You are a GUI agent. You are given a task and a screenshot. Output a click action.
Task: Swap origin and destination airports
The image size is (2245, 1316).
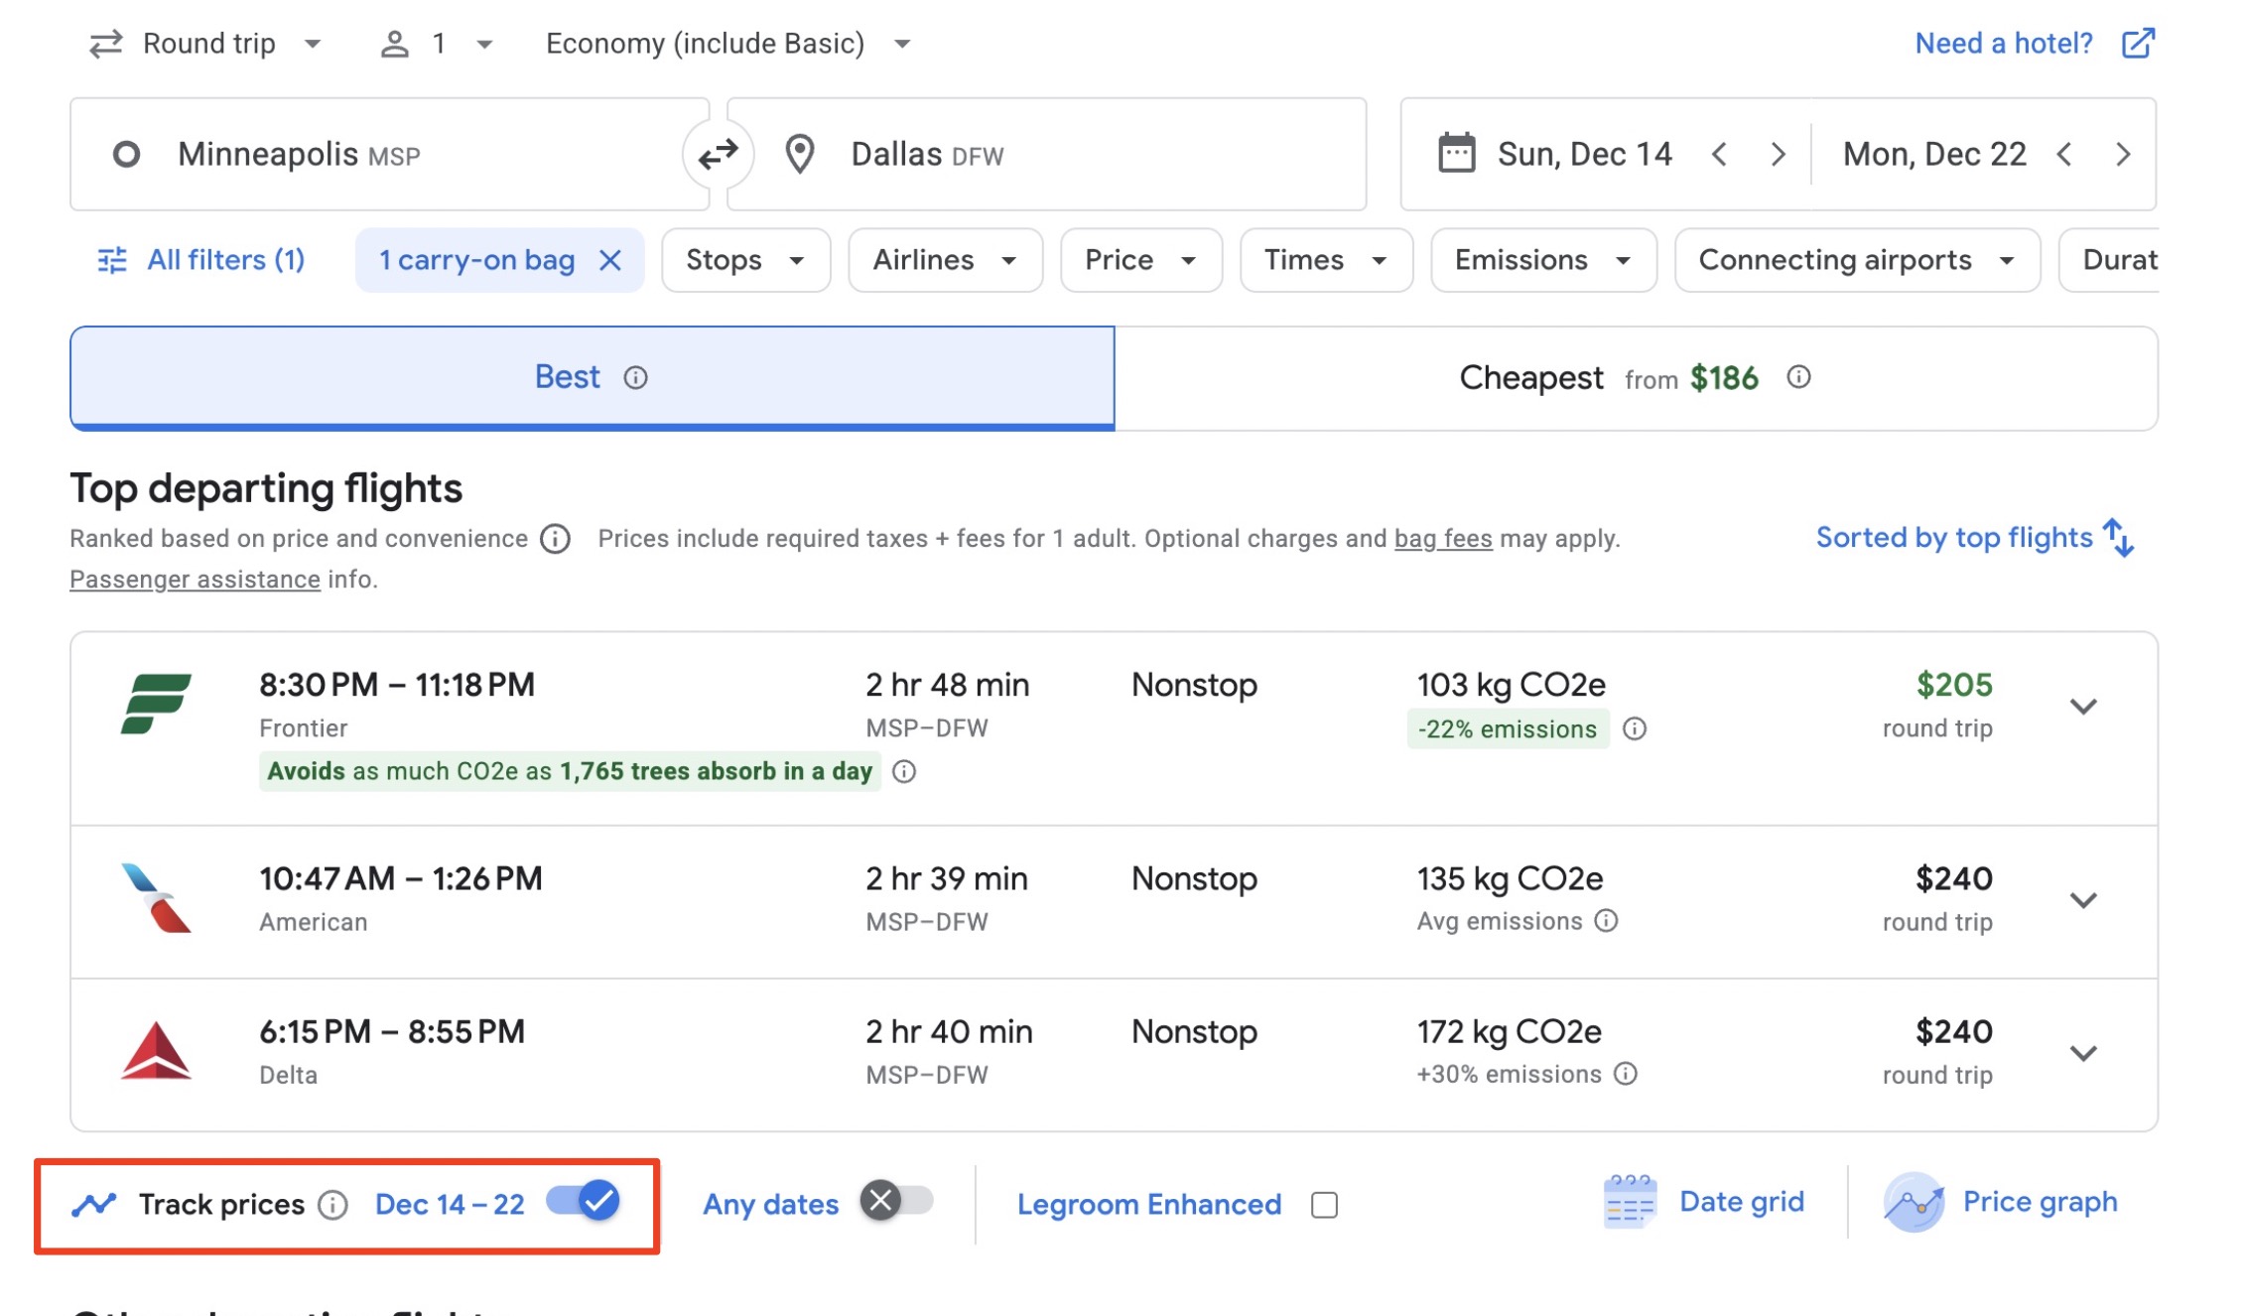point(718,155)
